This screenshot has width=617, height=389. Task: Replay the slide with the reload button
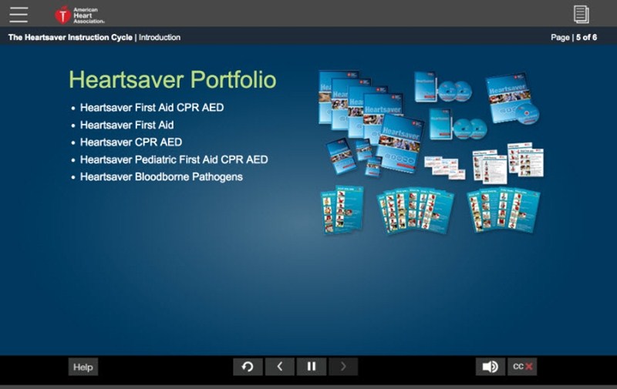click(x=248, y=367)
